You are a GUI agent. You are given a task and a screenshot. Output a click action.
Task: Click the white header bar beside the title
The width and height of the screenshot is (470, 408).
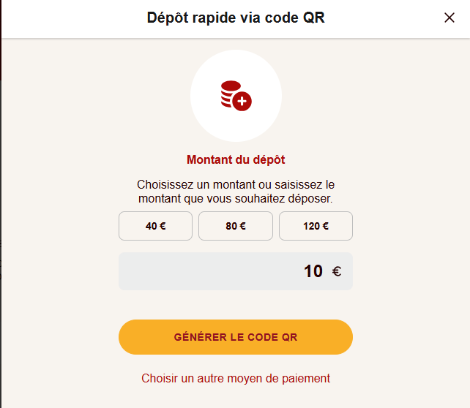75,18
